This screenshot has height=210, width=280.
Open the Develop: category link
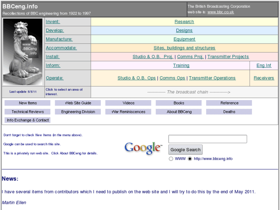(55, 30)
